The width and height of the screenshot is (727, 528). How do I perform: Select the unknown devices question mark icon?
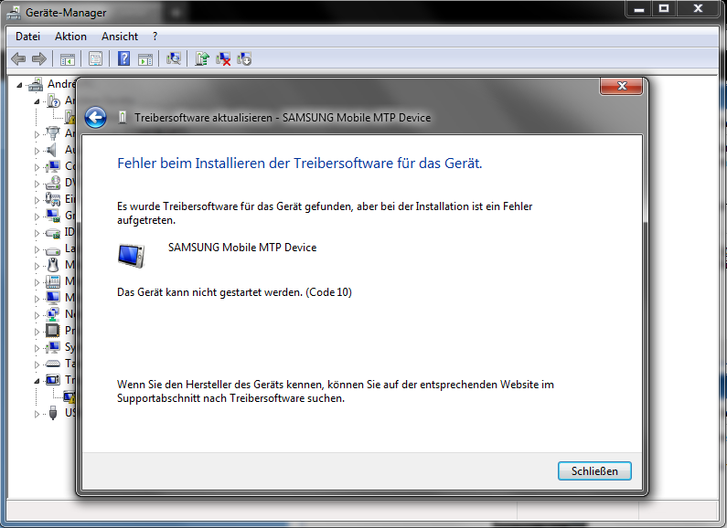[x=54, y=100]
